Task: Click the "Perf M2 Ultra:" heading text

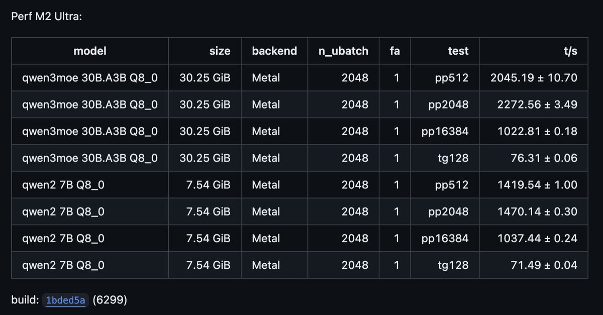Action: (x=47, y=17)
